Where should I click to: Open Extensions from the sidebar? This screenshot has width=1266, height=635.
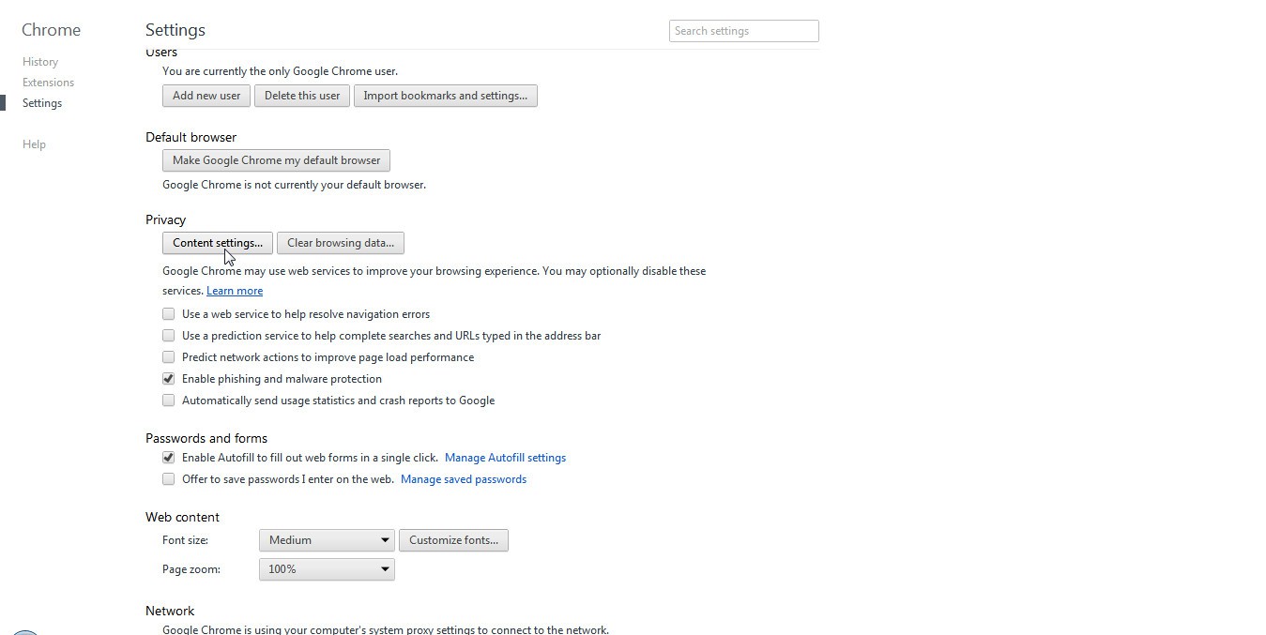(48, 83)
